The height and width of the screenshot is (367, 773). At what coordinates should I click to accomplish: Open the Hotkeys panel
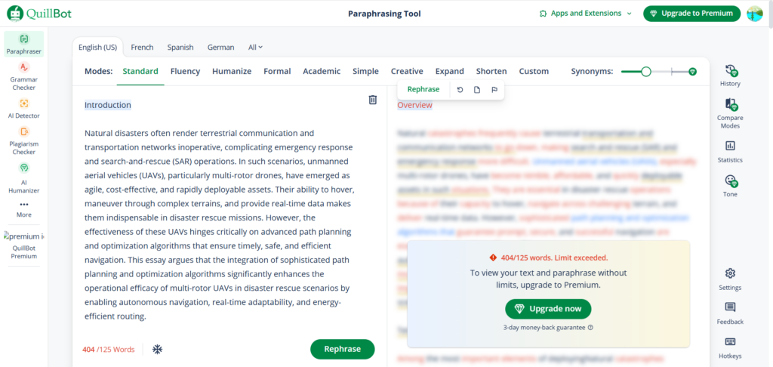[x=730, y=348]
